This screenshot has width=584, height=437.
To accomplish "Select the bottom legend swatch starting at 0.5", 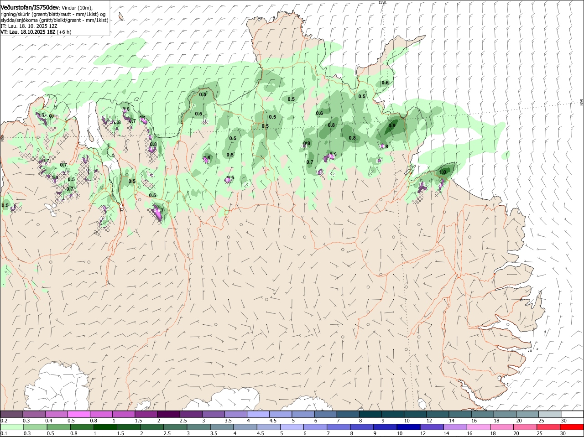I will 58,427.
